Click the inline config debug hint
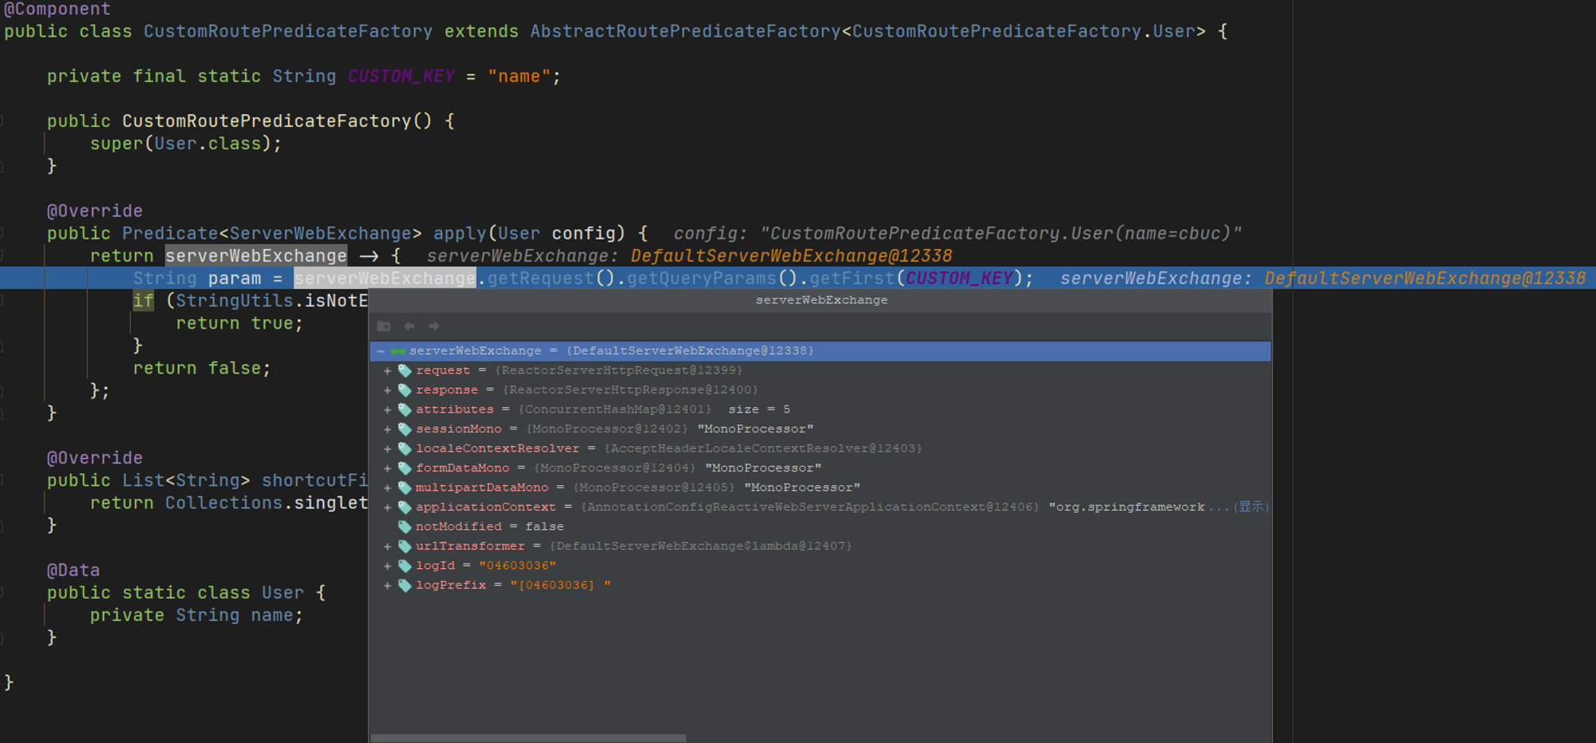Image resolution: width=1596 pixels, height=743 pixels. point(958,233)
